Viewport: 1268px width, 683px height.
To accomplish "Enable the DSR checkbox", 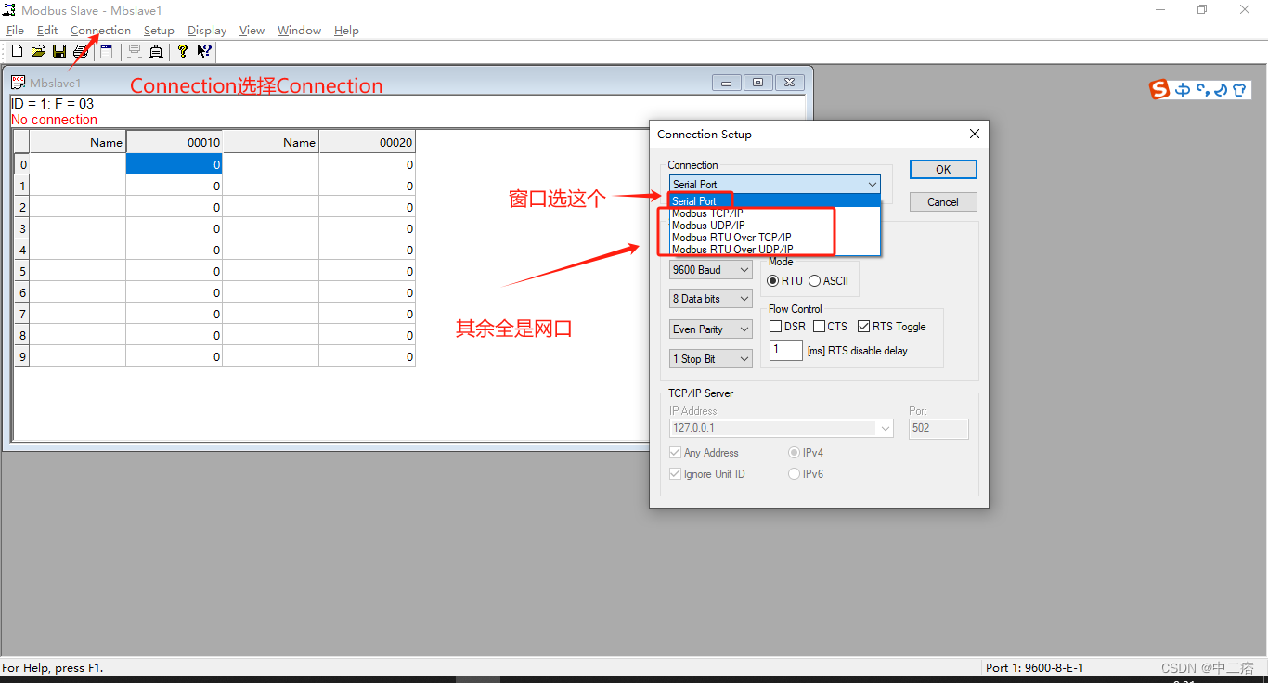I will click(x=775, y=327).
